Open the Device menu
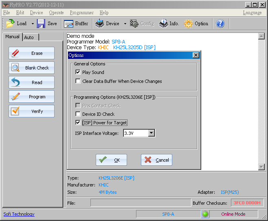 point(36,13)
